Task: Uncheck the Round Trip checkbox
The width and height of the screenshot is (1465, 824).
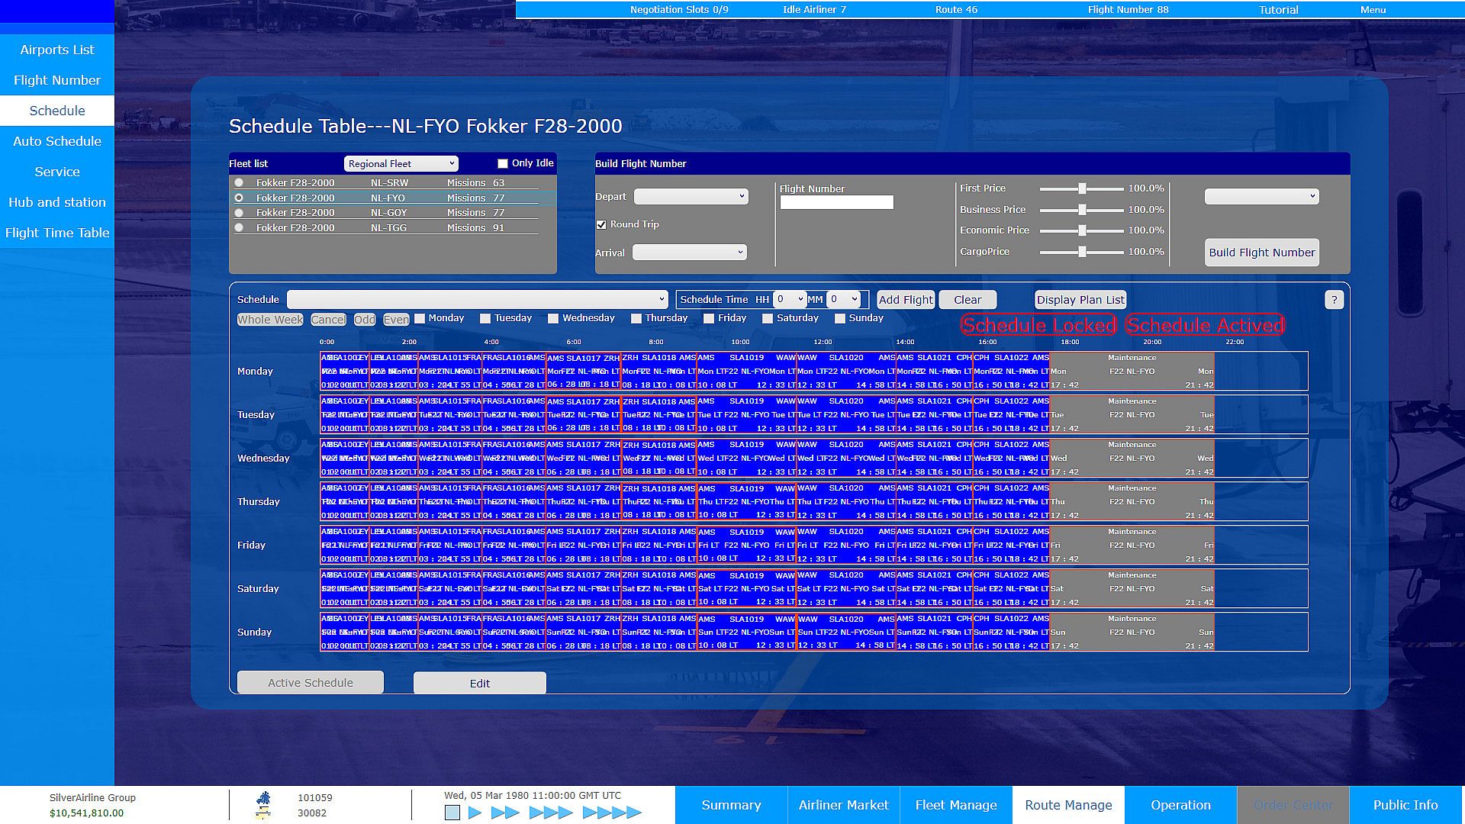Action: 601,224
